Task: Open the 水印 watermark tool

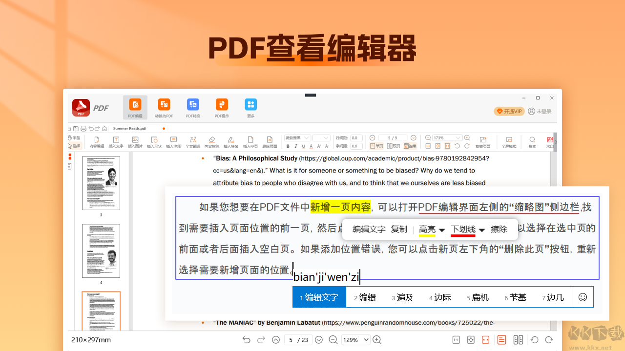Action: [x=549, y=142]
